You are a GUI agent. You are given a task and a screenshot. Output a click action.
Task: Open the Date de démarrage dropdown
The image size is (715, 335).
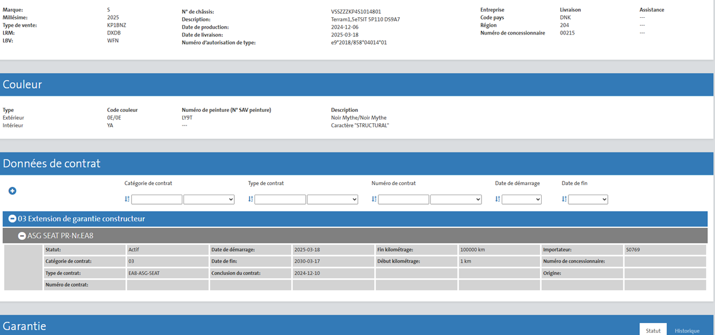click(x=521, y=199)
